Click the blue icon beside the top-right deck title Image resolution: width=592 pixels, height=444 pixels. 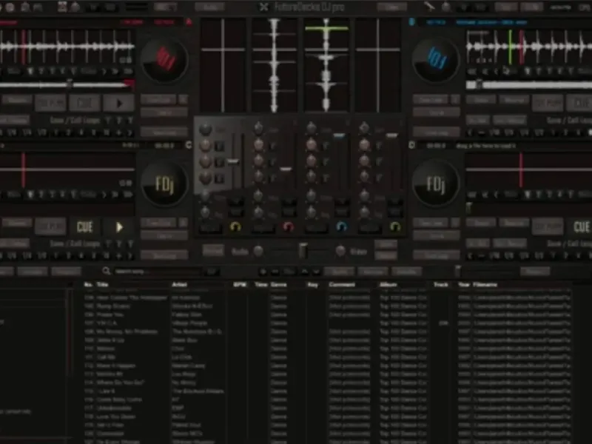click(412, 22)
